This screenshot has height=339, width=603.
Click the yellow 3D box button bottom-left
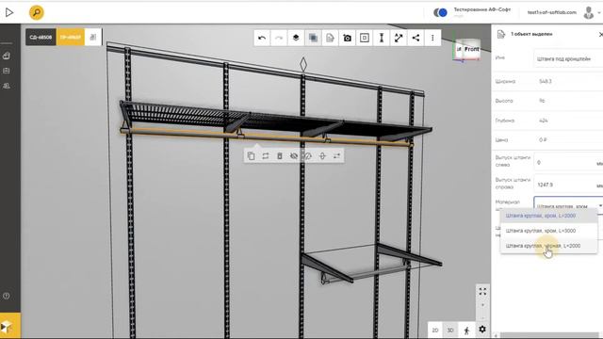[10, 326]
